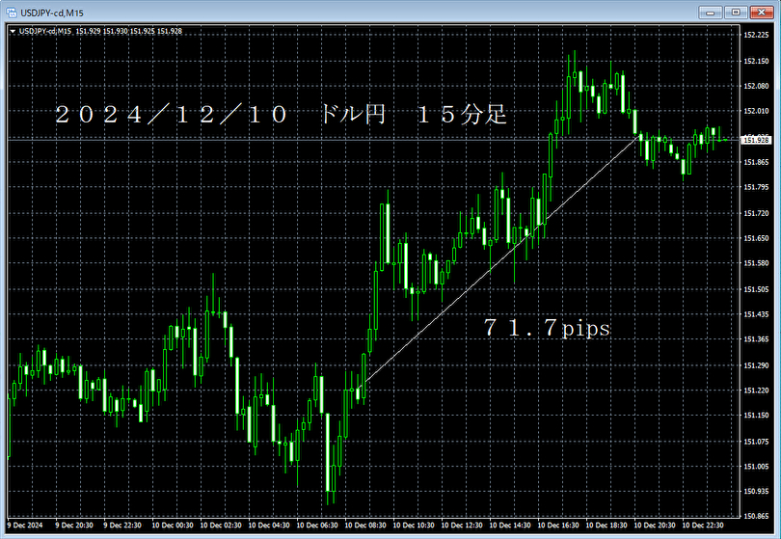Click the 151.795 price scale label
Image resolution: width=781 pixels, height=539 pixels.
coord(756,187)
